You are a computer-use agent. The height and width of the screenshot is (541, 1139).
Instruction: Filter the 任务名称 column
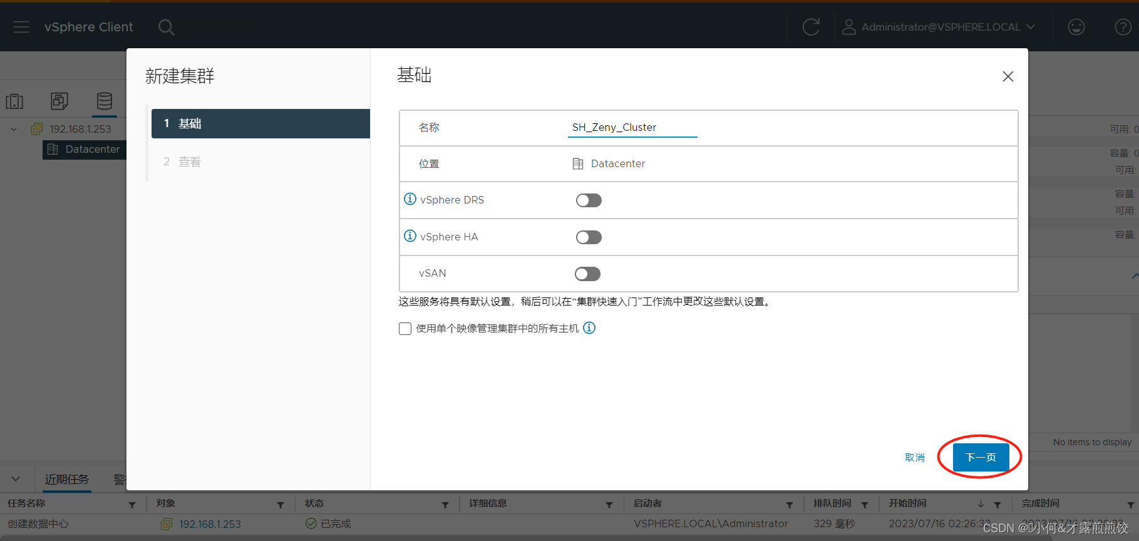point(132,505)
